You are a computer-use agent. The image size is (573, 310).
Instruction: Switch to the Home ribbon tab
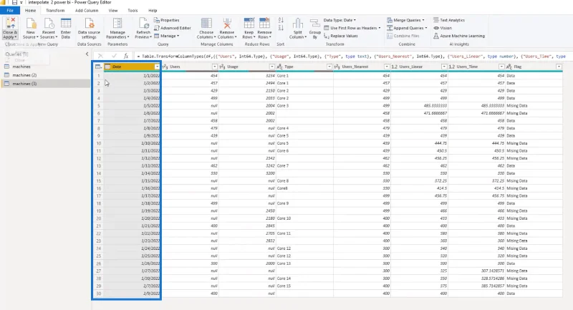coord(30,11)
